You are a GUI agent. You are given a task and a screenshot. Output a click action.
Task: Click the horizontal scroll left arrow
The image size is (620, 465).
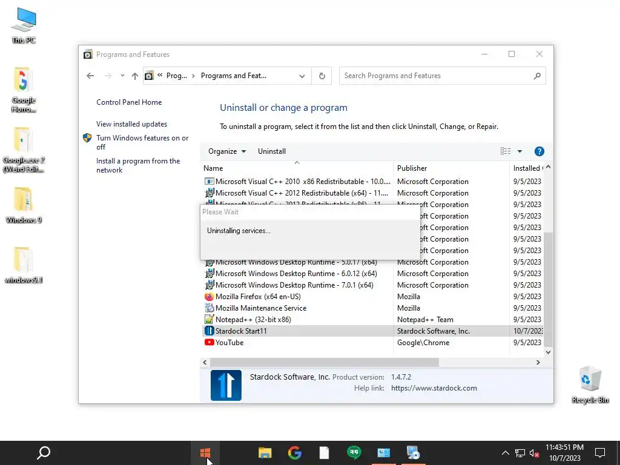205,362
